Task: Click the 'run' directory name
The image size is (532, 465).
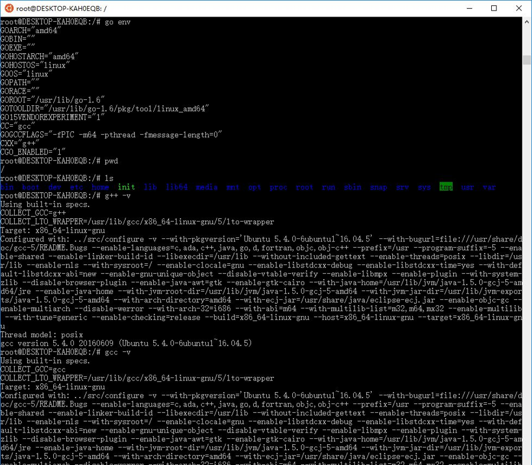Action: [x=328, y=187]
